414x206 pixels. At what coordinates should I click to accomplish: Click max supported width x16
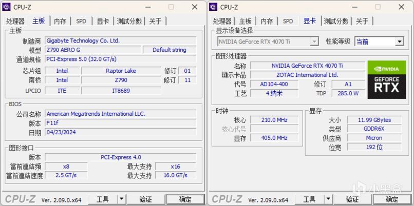point(176,167)
